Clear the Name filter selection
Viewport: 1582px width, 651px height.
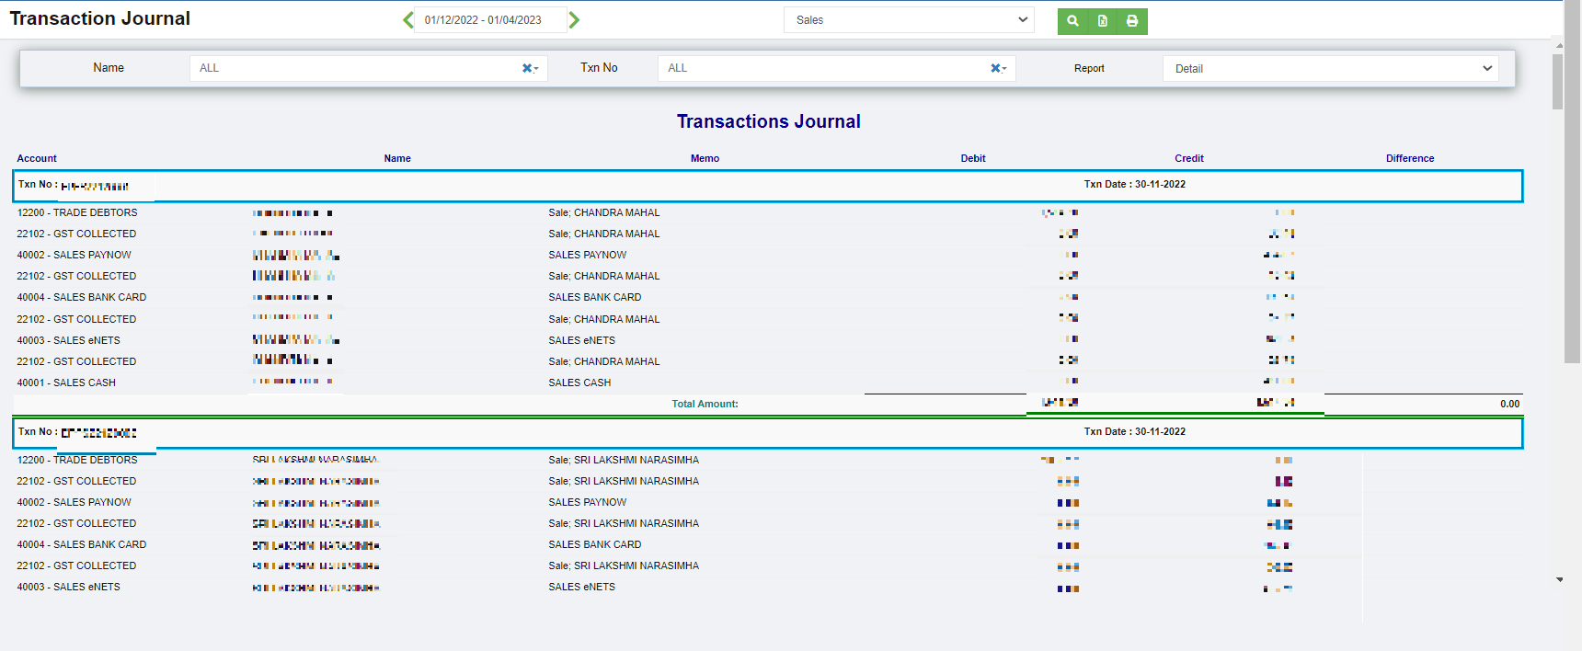(528, 68)
